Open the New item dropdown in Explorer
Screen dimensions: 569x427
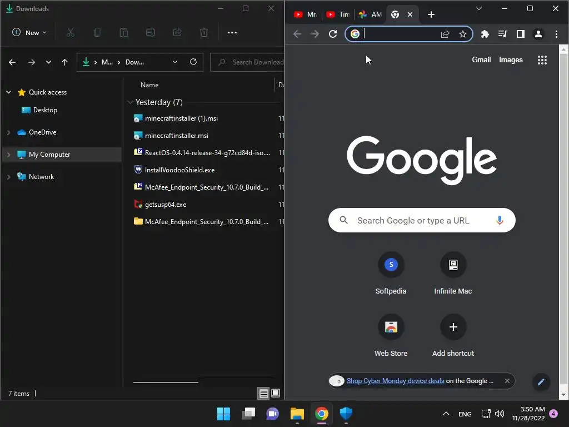[29, 33]
